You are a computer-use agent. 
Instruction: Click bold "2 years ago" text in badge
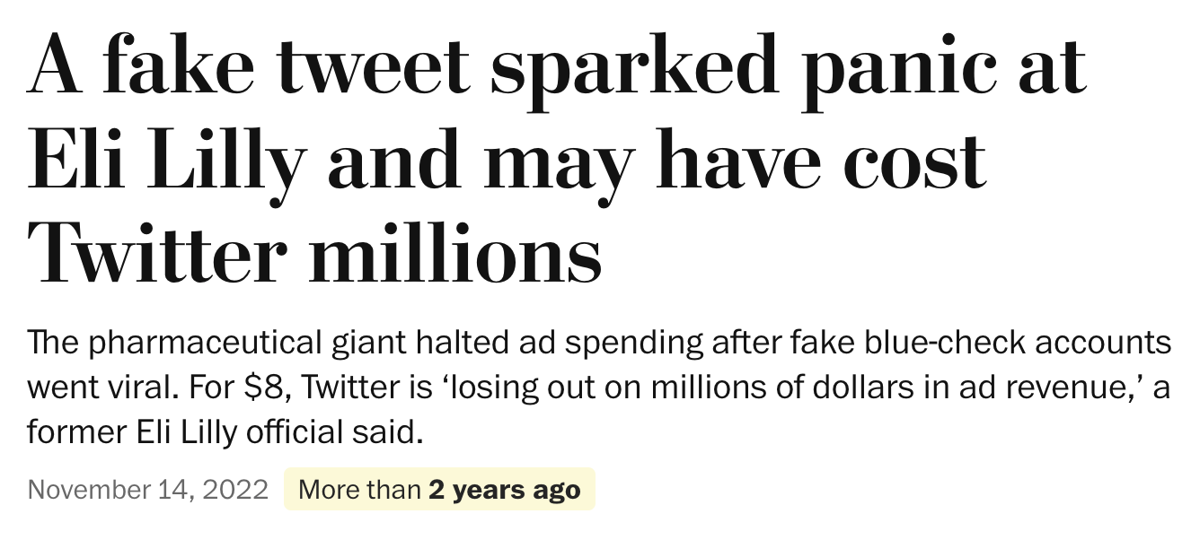[505, 490]
